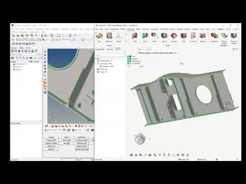Screen dimensions: 246x184
Task: Open the midsurface panel button
Action: 81,146
